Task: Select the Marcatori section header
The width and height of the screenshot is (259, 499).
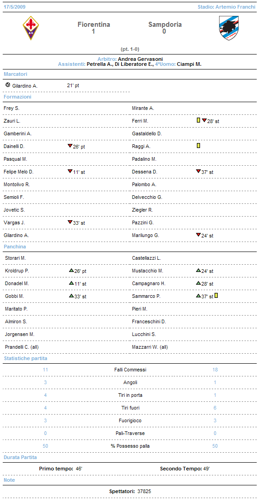Action: (15, 74)
